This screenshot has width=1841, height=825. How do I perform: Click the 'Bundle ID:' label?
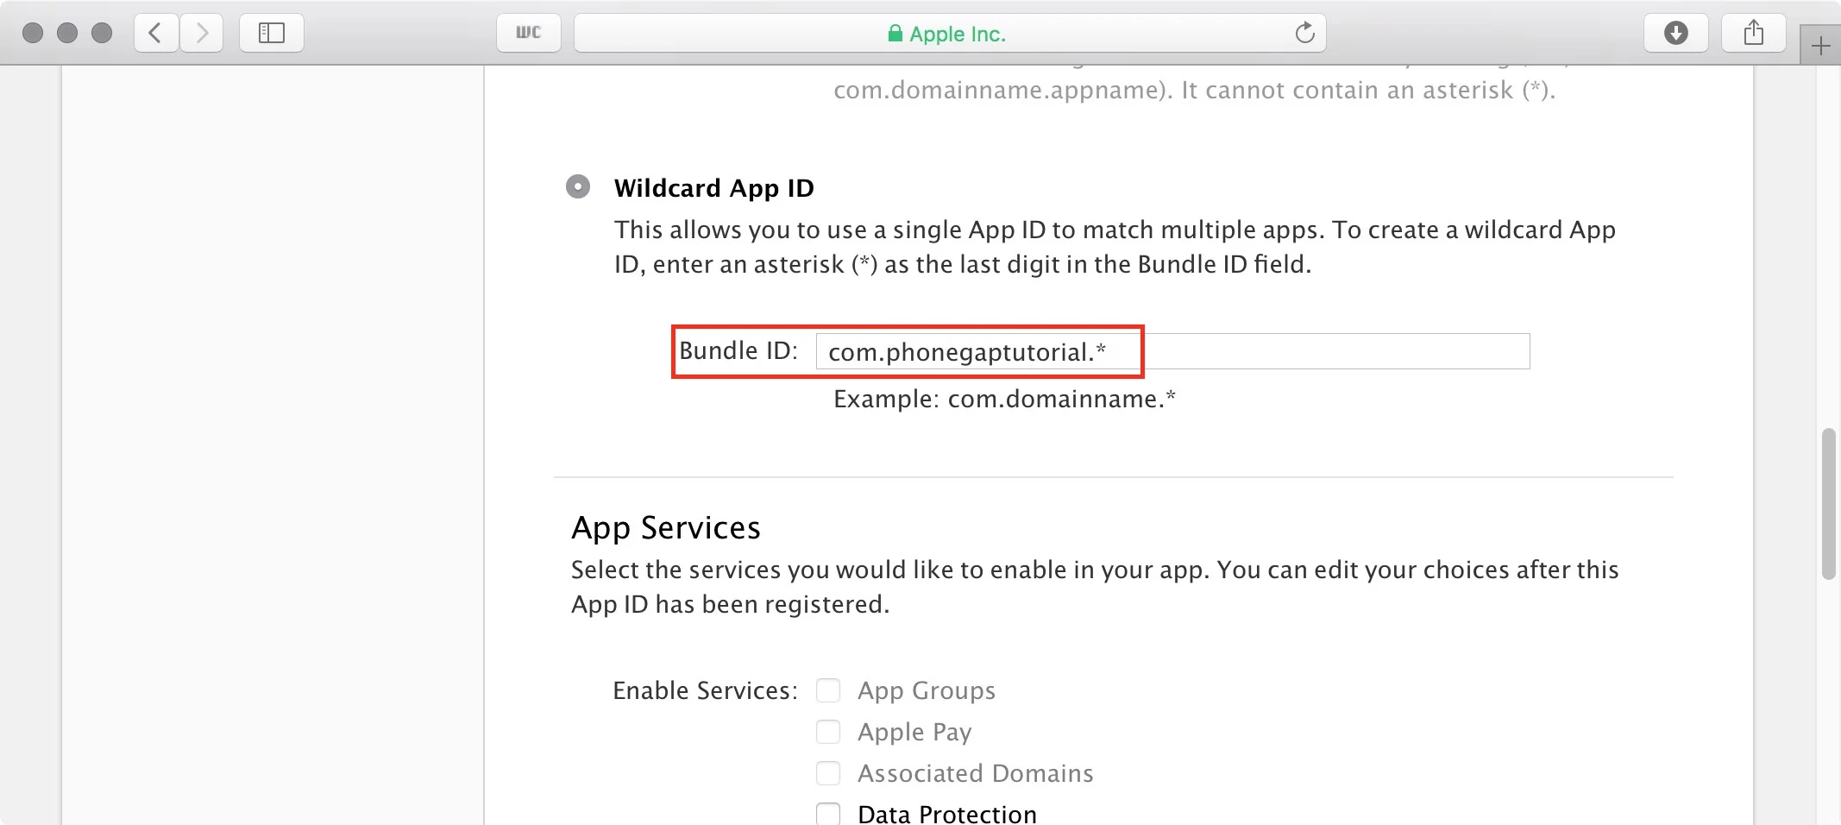pyautogui.click(x=738, y=350)
